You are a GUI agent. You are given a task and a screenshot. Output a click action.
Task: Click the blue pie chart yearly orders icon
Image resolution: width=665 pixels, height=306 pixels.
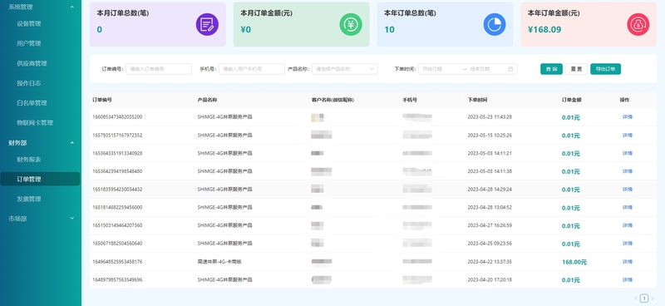(x=495, y=24)
